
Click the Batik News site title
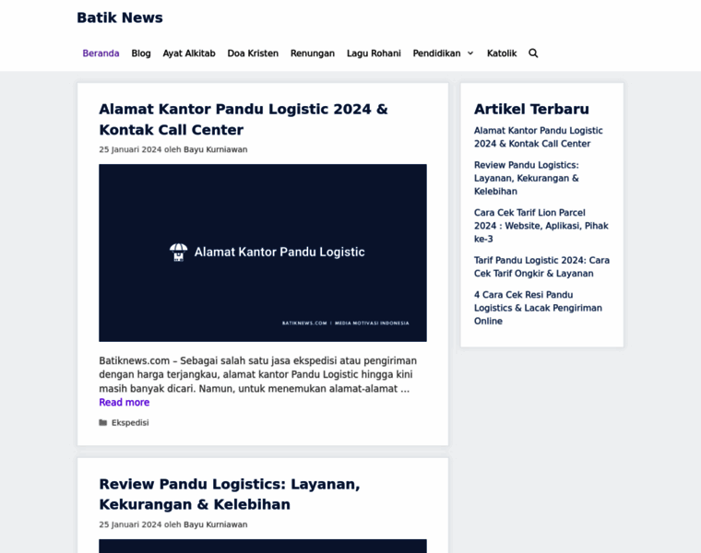click(x=120, y=18)
